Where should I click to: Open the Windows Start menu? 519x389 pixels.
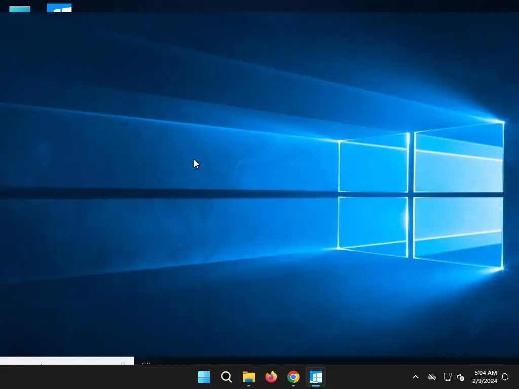204,377
